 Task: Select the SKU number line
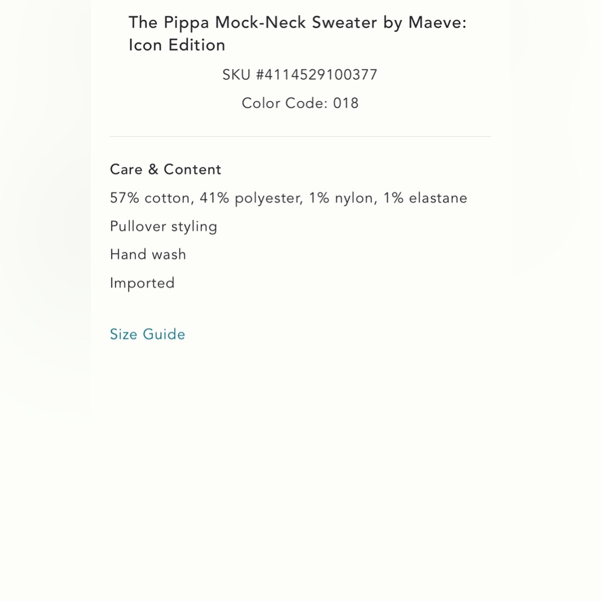(299, 75)
